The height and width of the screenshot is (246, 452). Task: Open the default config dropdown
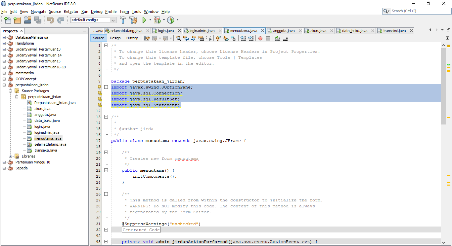coord(113,20)
